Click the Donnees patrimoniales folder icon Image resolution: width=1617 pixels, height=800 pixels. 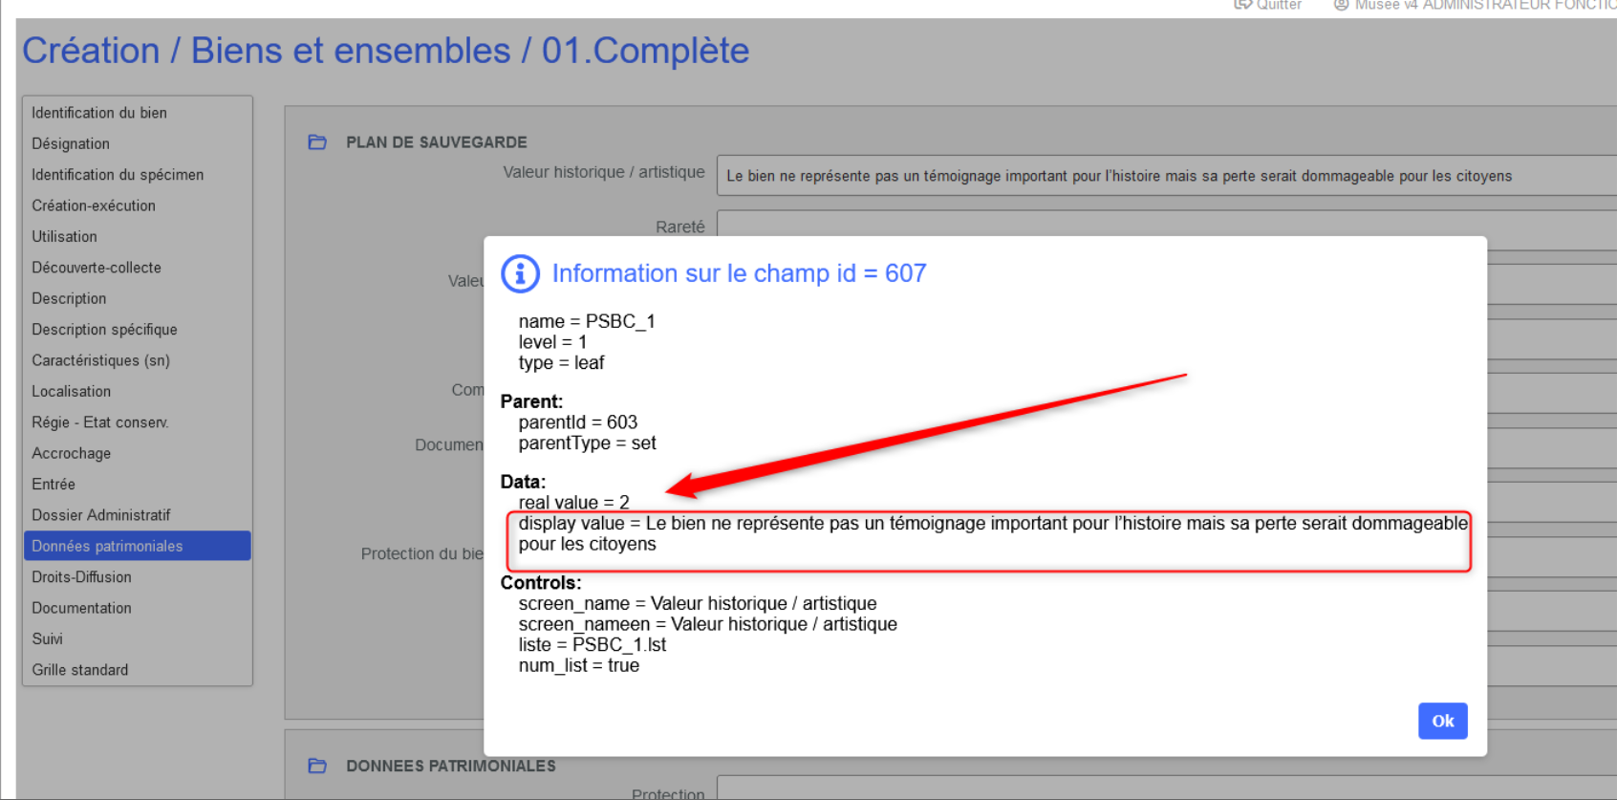(317, 766)
